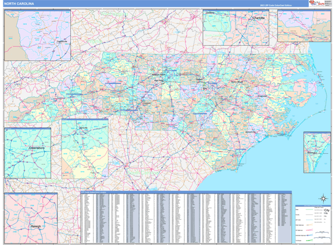
Task: Click the green Toll Roads legend symbol
Action: pyautogui.click(x=309, y=241)
